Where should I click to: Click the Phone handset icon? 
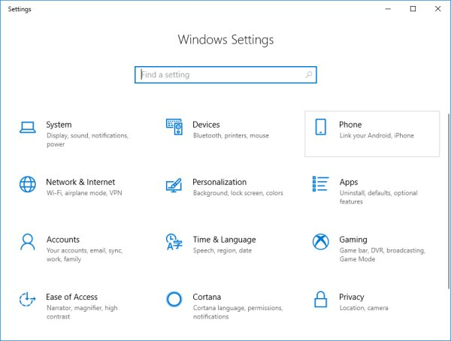point(320,127)
